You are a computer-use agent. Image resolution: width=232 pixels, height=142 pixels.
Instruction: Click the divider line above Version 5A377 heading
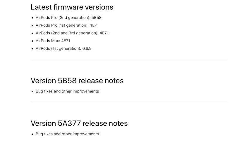[x=129, y=102]
